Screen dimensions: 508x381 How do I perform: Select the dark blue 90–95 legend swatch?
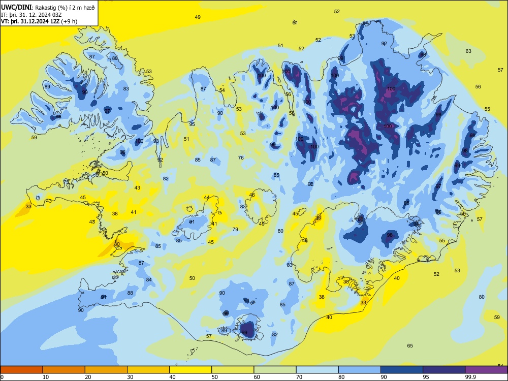tap(402, 370)
